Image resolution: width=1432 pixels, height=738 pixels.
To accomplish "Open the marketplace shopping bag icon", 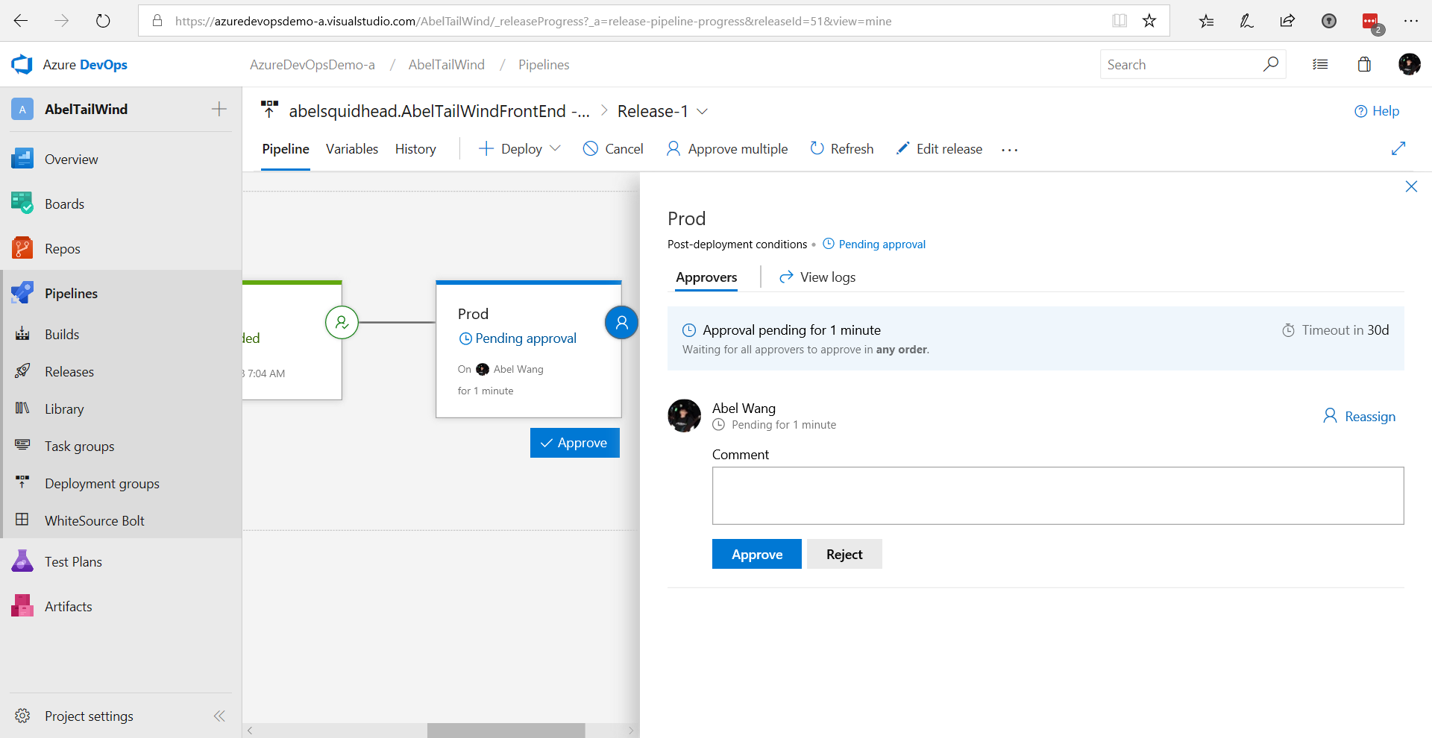I will 1364,64.
